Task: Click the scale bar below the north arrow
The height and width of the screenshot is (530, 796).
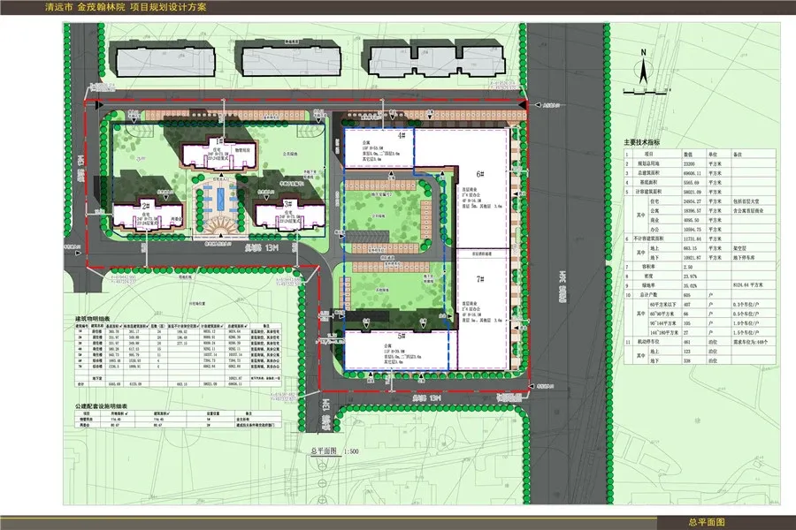Action: [x=644, y=89]
